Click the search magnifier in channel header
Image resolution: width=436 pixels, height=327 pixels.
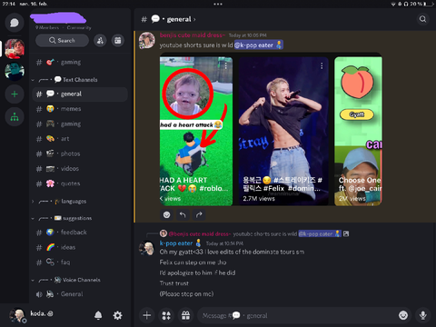[422, 19]
